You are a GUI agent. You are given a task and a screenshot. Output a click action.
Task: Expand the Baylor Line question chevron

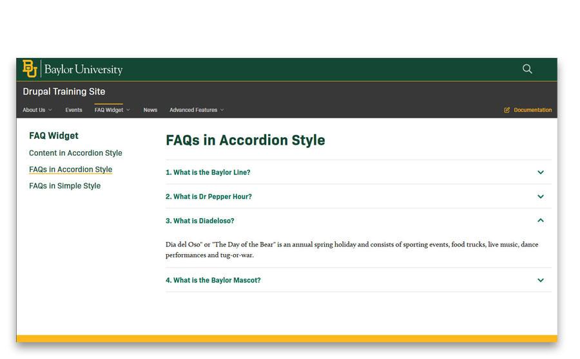[541, 172]
